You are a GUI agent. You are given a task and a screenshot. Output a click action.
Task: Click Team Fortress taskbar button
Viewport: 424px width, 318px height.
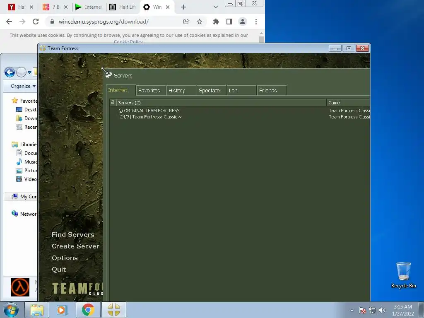(113, 310)
